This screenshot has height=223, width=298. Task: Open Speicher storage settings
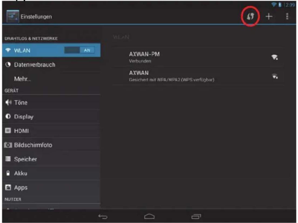(51, 159)
